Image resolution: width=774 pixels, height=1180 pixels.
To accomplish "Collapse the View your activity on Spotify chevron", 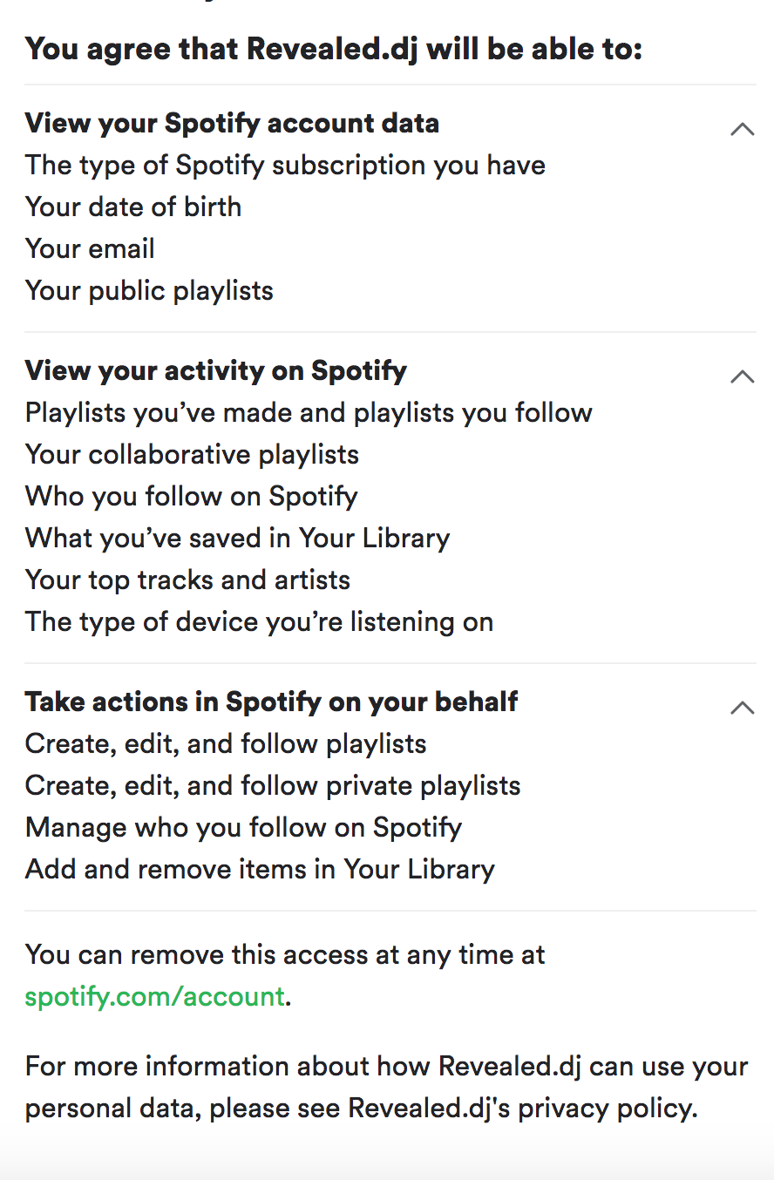I will click(742, 377).
